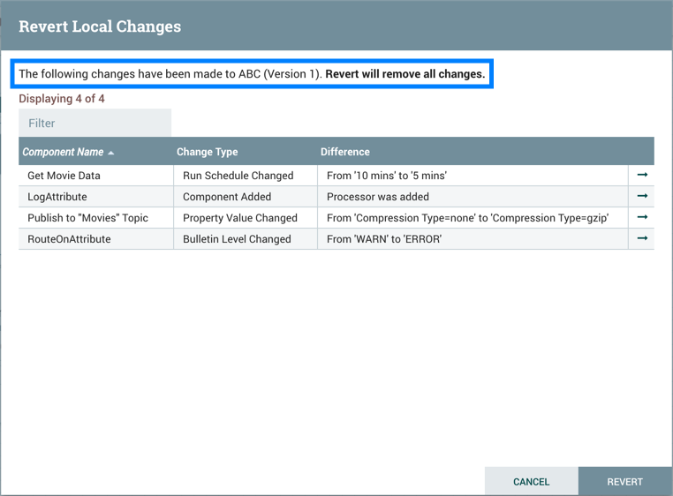Click the Component Added change type cell
Viewport: 673px width, 496px height.
[x=226, y=197]
